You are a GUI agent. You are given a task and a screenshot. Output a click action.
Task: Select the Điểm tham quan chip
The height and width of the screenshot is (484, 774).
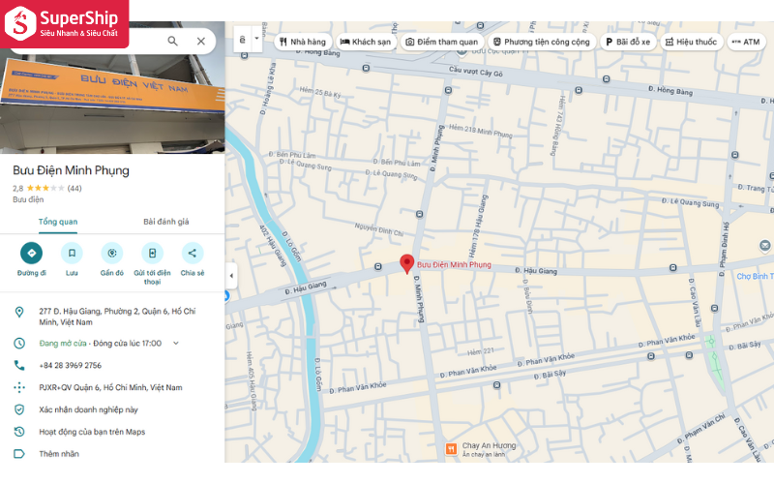pyautogui.click(x=442, y=42)
